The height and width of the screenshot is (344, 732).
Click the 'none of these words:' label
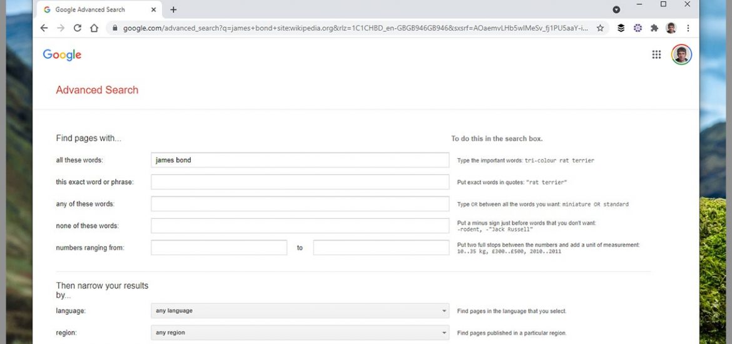(x=88, y=226)
